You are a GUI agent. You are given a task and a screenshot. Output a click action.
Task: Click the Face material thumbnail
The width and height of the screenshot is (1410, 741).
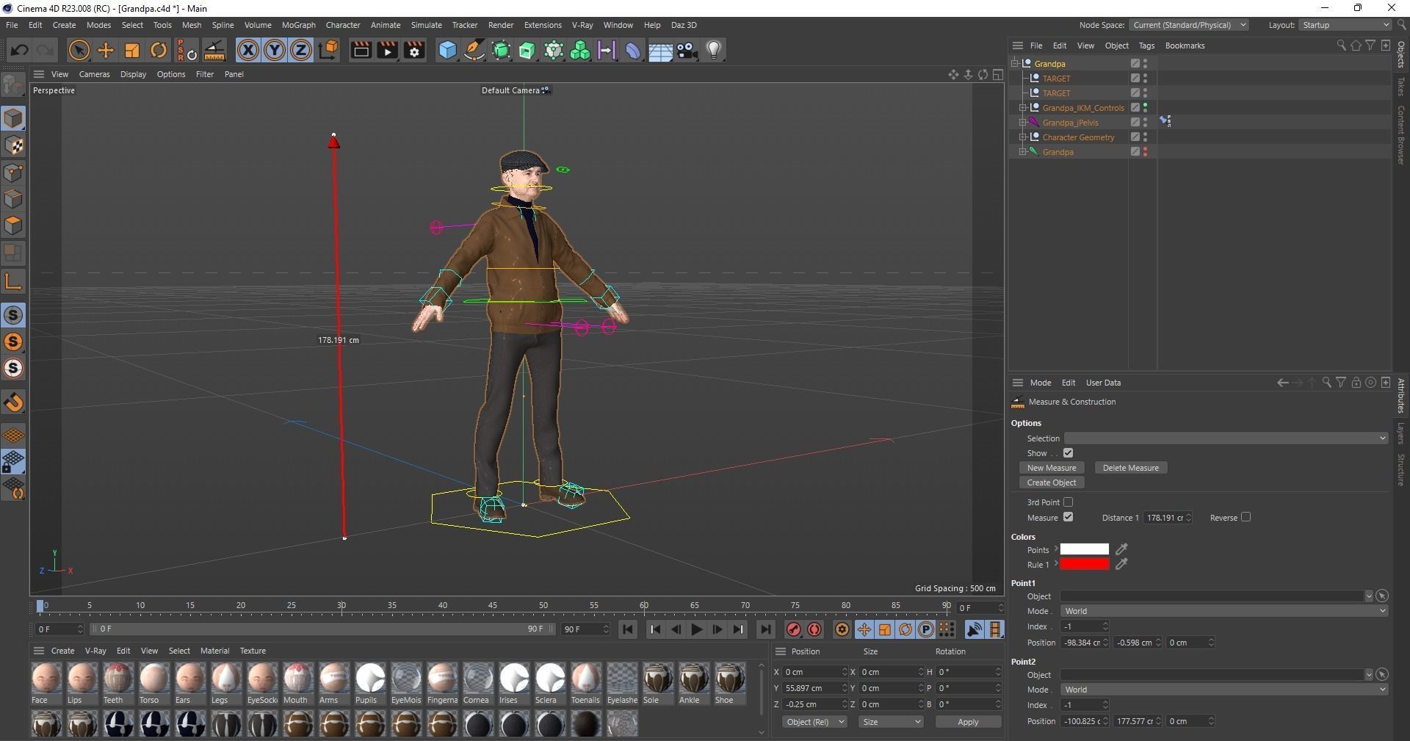46,678
